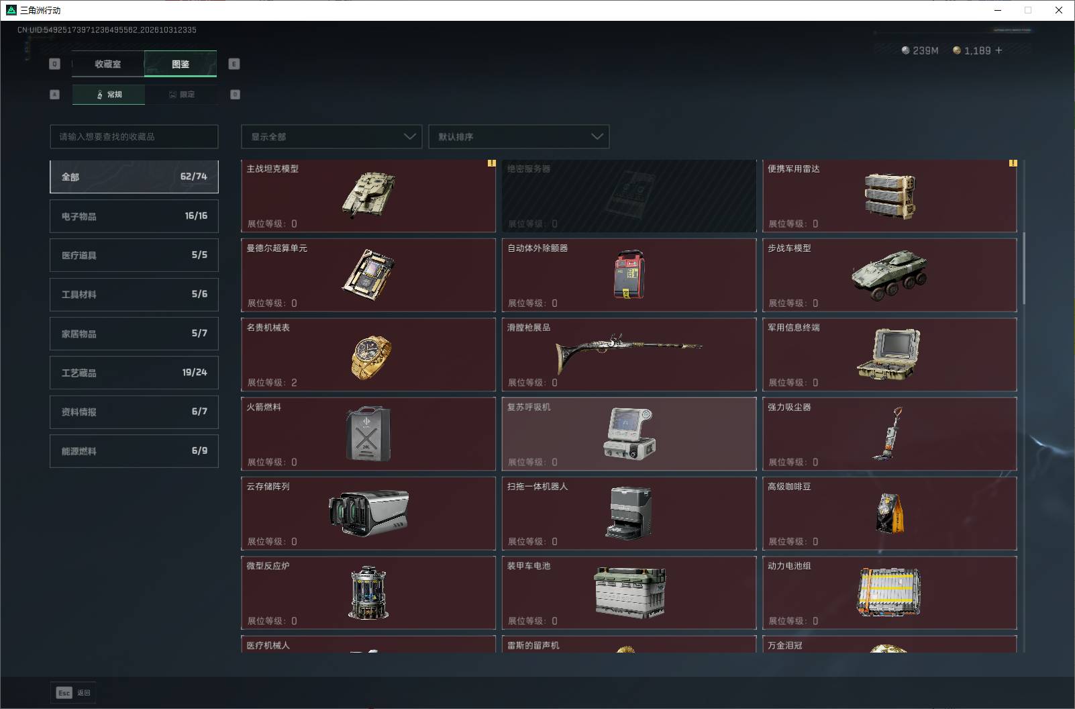
Task: Click the Esc 返回 back button
Action: (x=73, y=692)
